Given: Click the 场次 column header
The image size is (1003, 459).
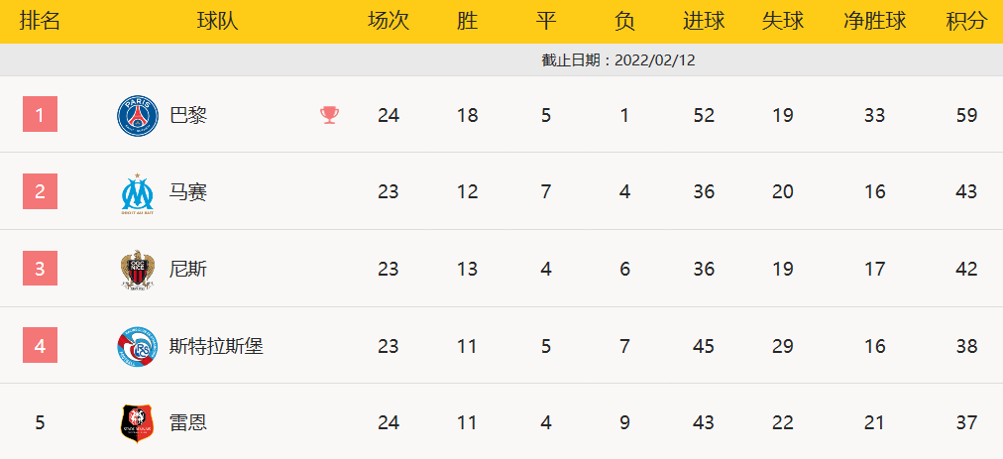Looking at the screenshot, I should coord(388,22).
